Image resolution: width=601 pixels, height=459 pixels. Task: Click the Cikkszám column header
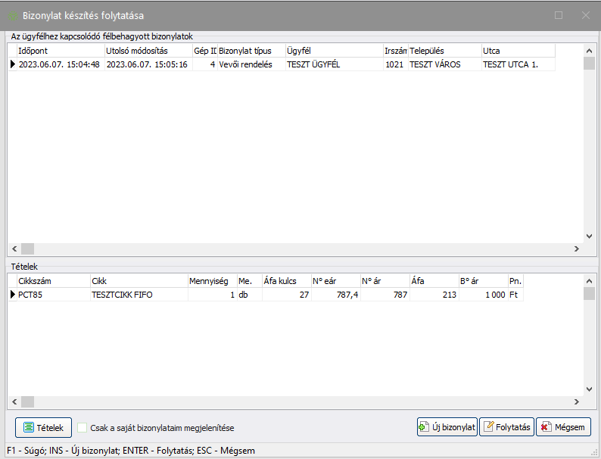pos(51,280)
